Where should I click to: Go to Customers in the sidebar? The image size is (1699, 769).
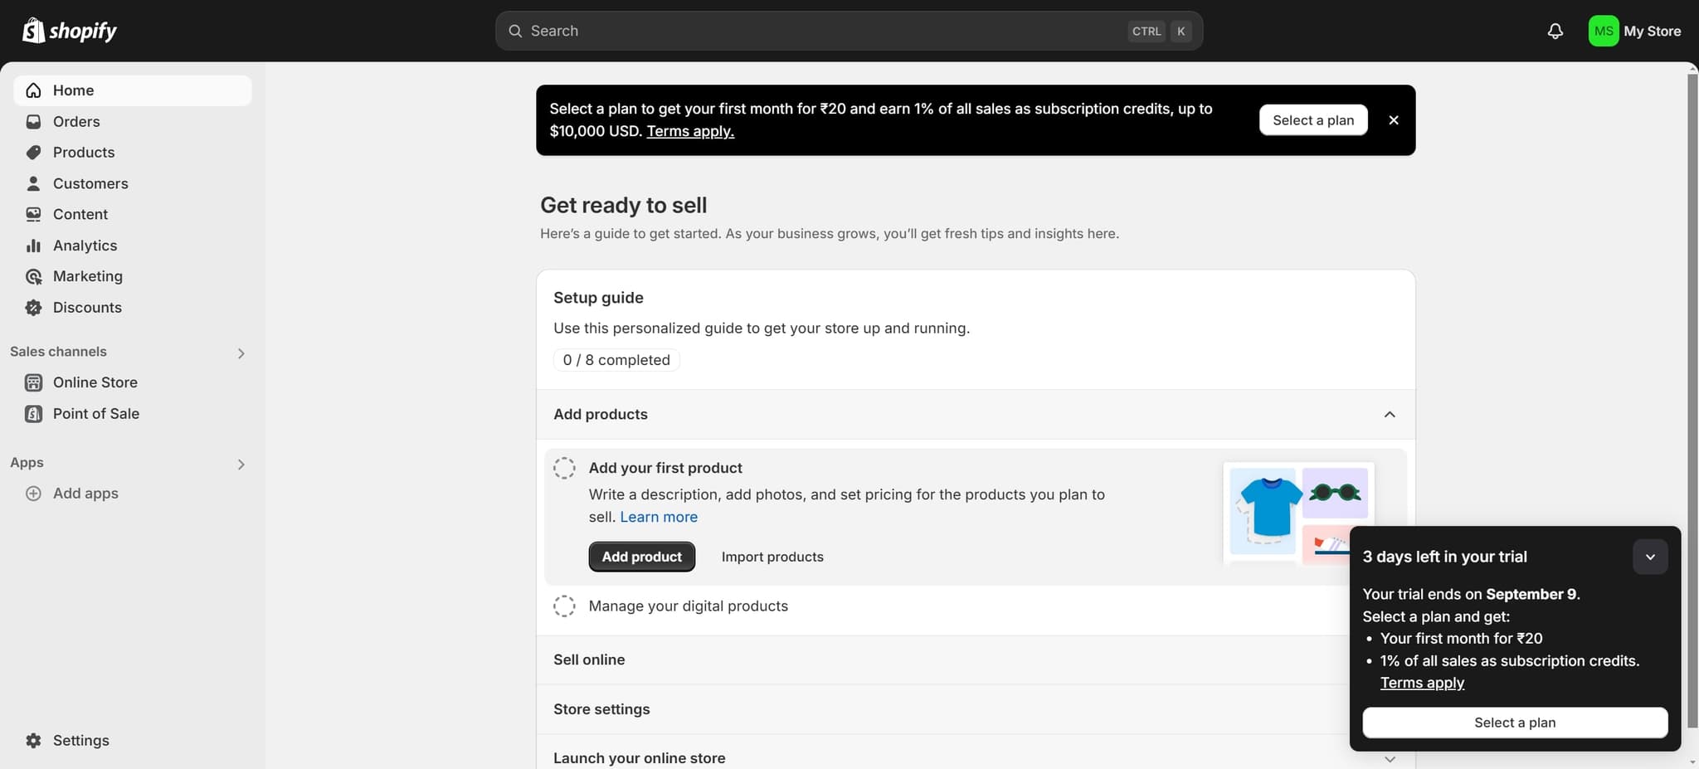[x=90, y=183]
